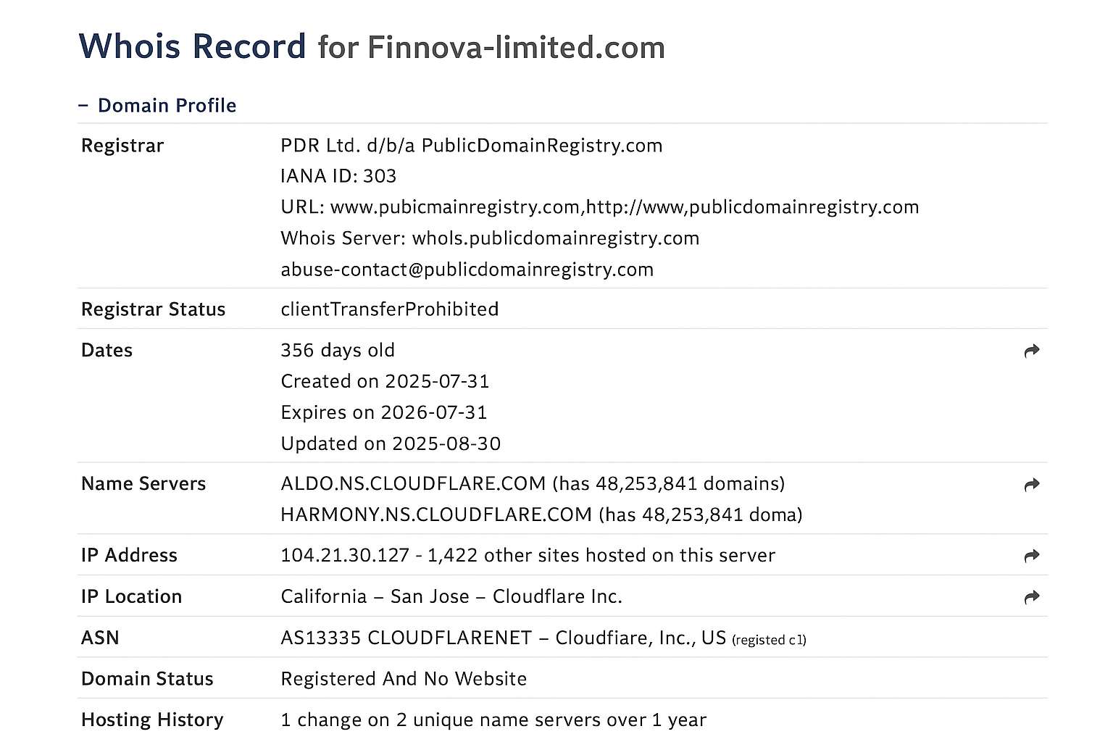
Task: Click the share arrow beside Name Servers
Action: coord(1032,484)
